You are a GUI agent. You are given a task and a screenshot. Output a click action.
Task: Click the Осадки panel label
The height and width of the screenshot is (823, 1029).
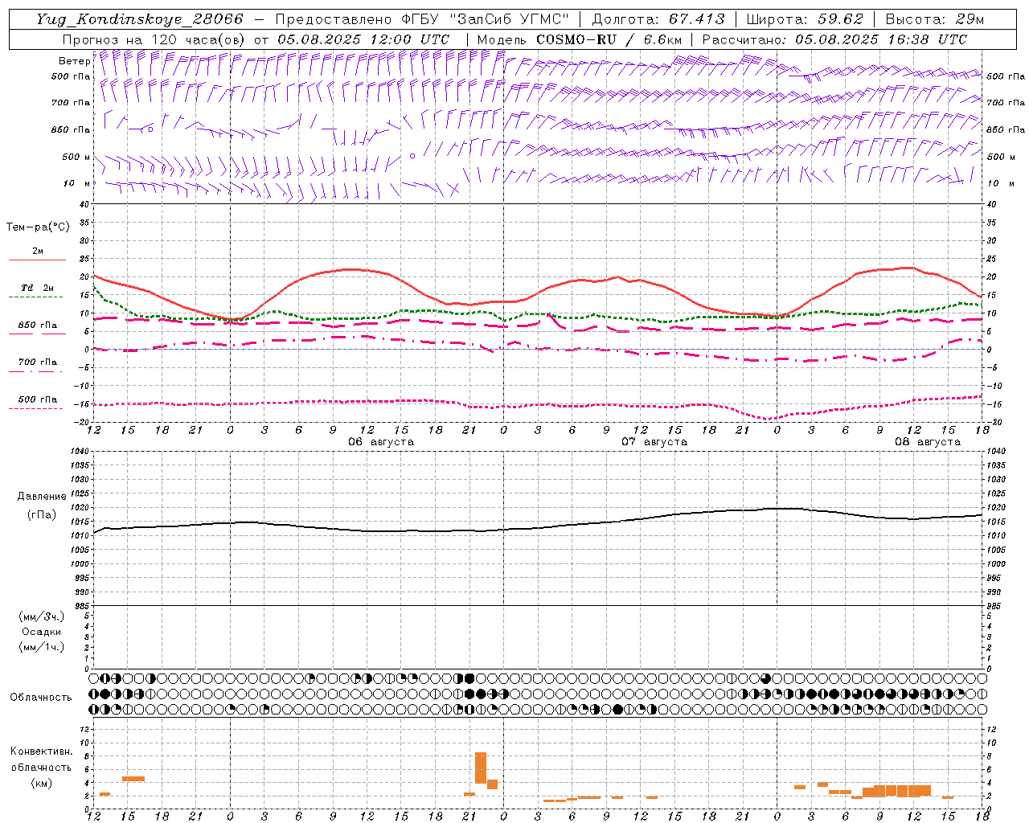click(x=42, y=632)
